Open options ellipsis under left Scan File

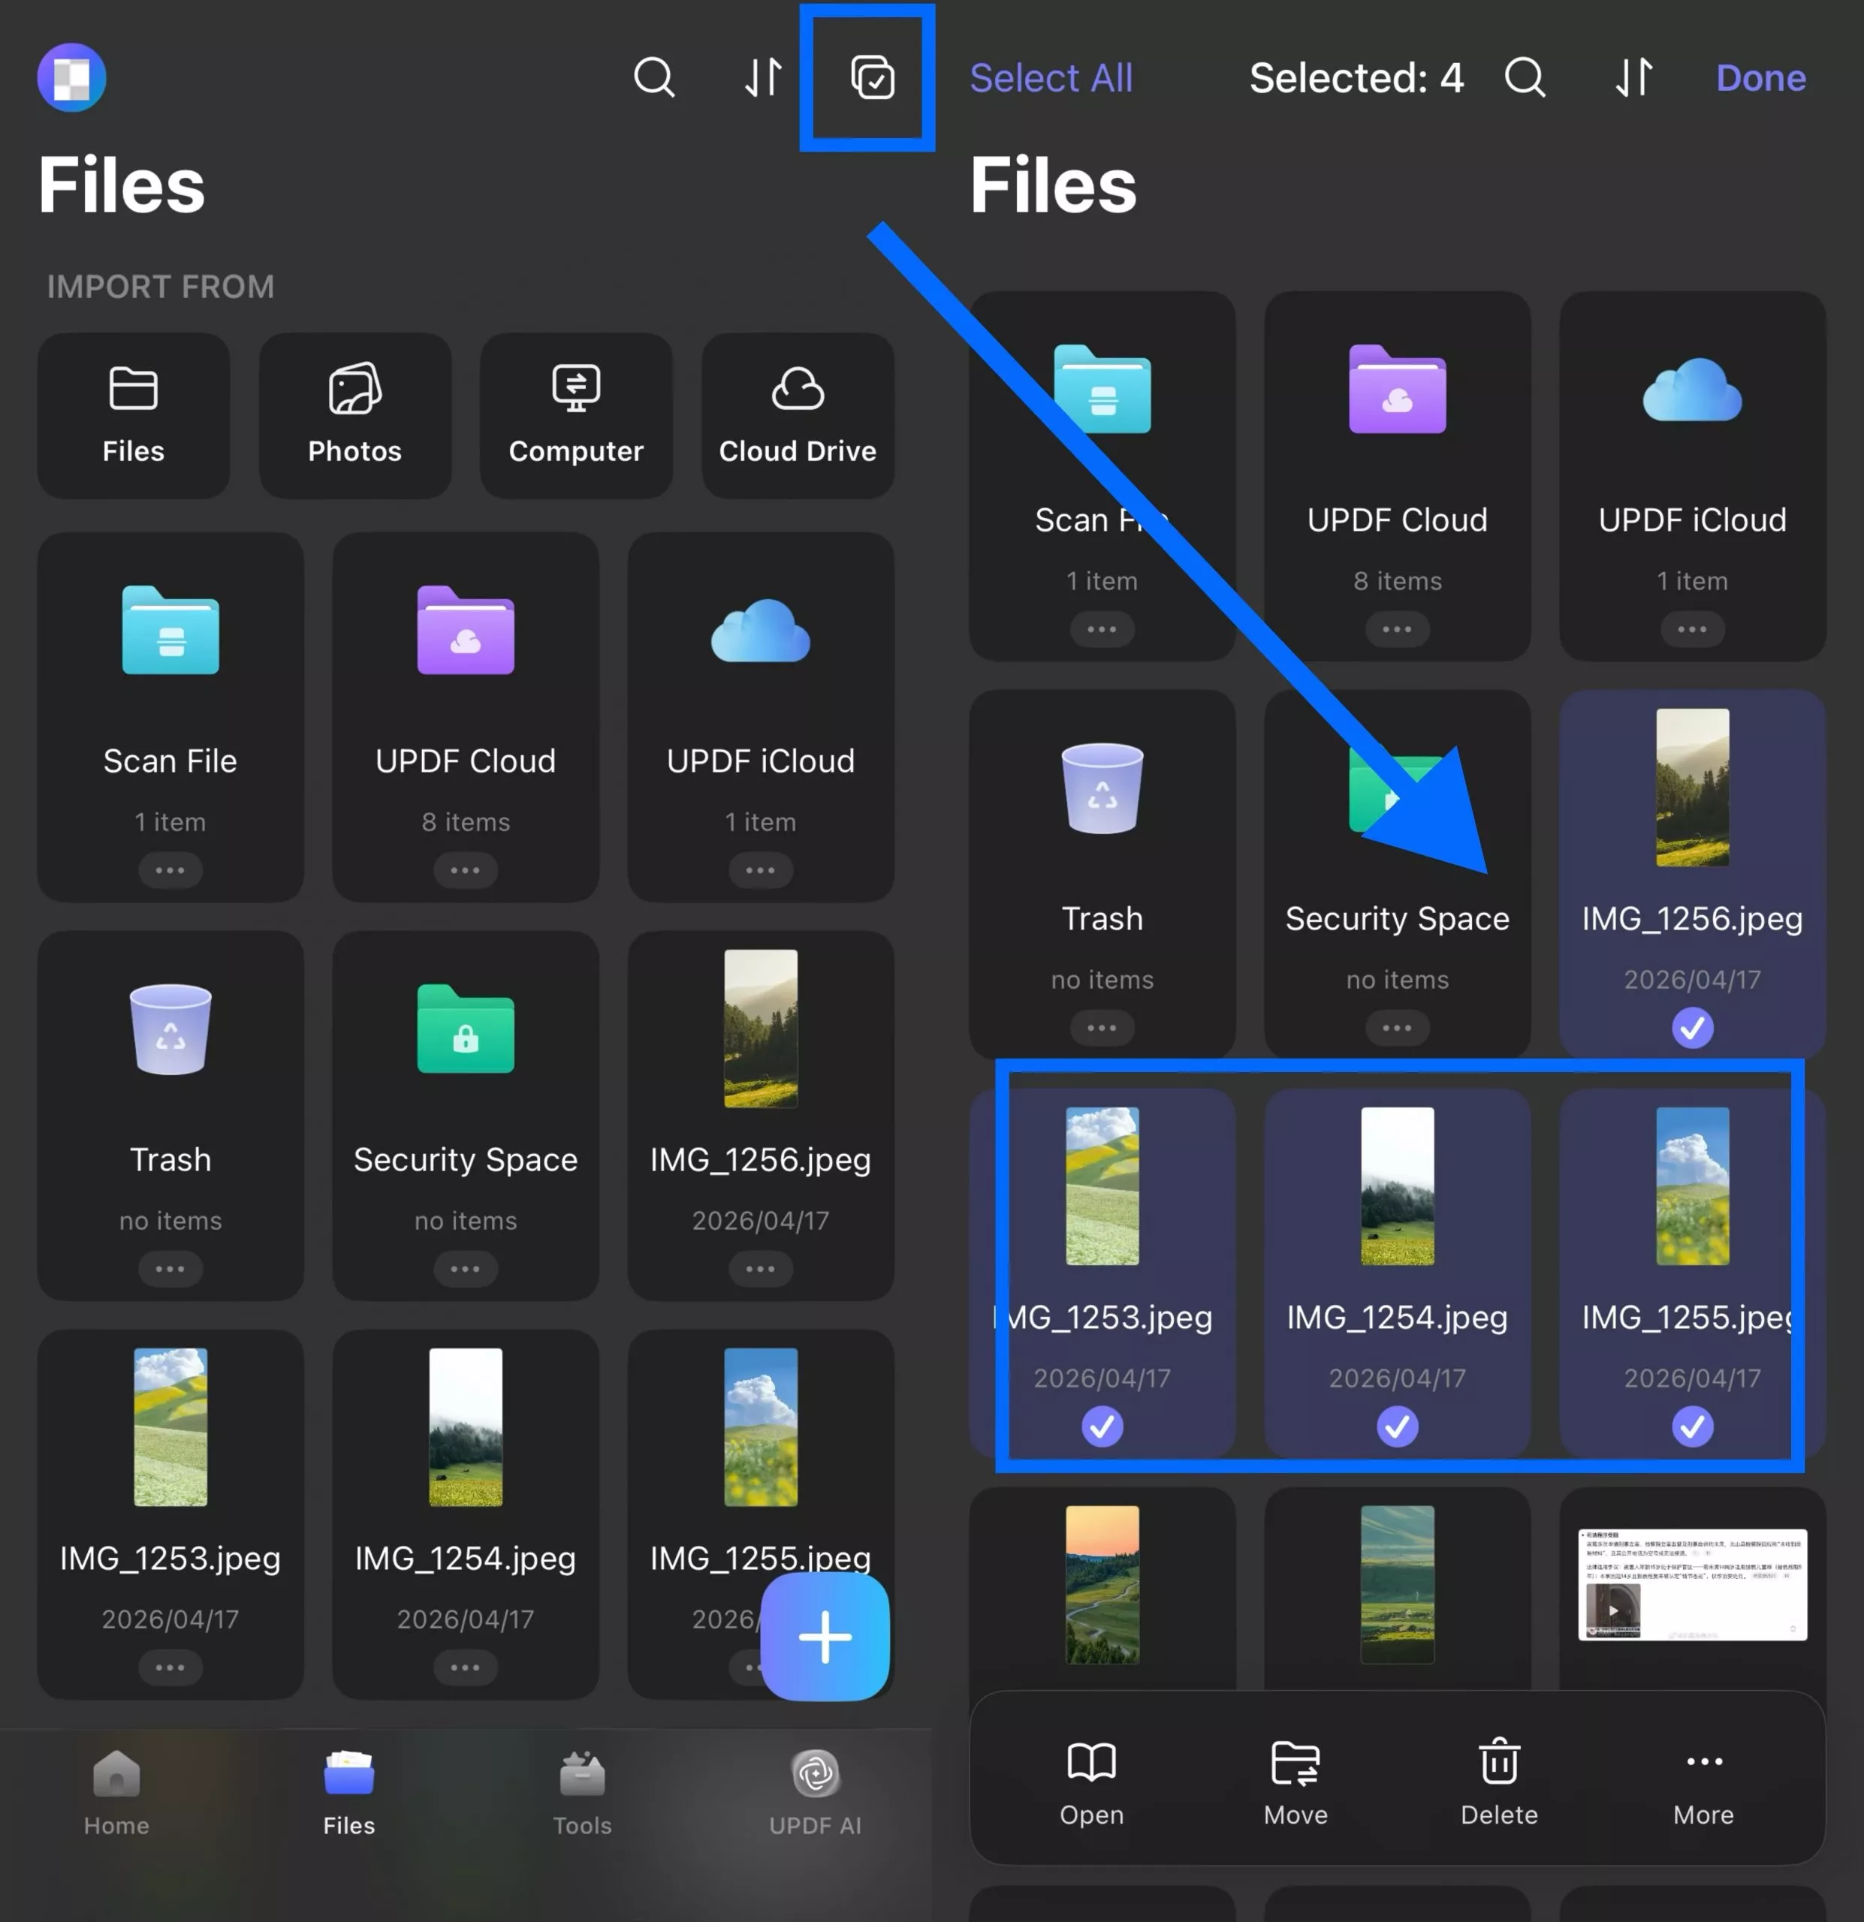click(170, 870)
